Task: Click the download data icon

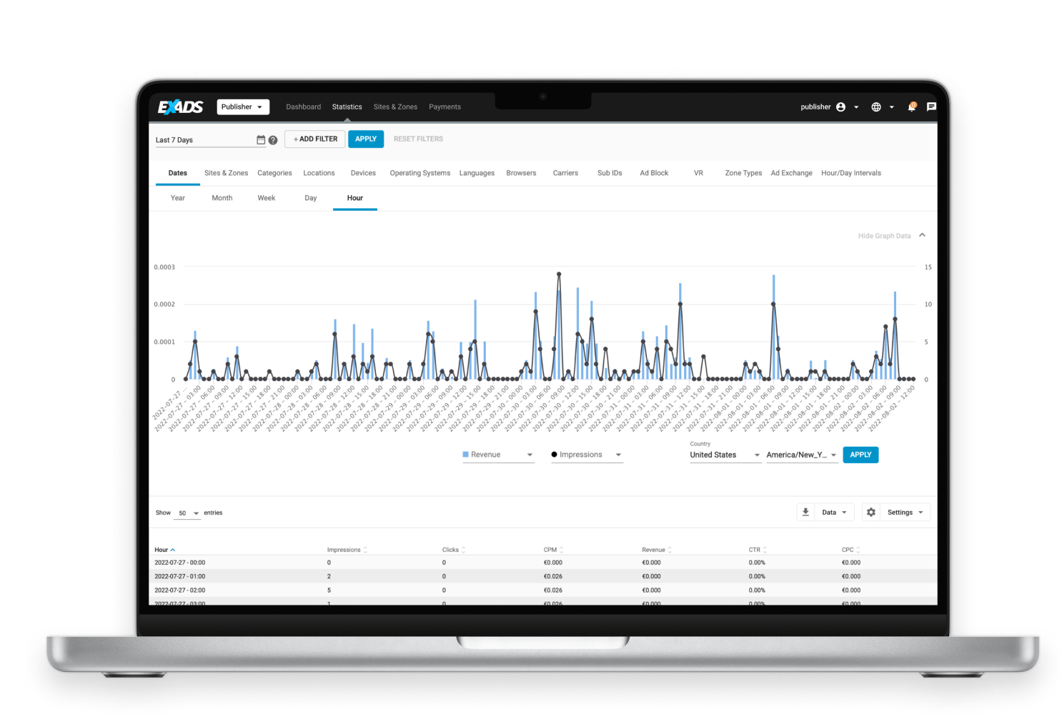Action: (x=805, y=512)
